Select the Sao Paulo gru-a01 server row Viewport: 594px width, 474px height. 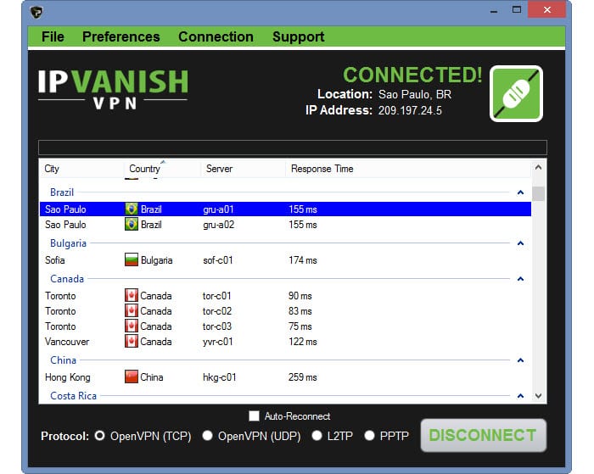pyautogui.click(x=285, y=209)
